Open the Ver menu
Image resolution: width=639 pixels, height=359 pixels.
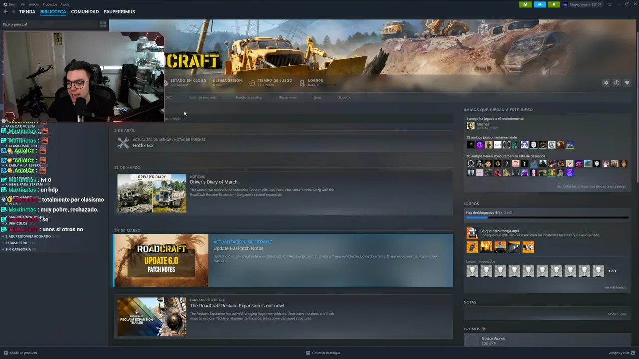[x=23, y=4]
